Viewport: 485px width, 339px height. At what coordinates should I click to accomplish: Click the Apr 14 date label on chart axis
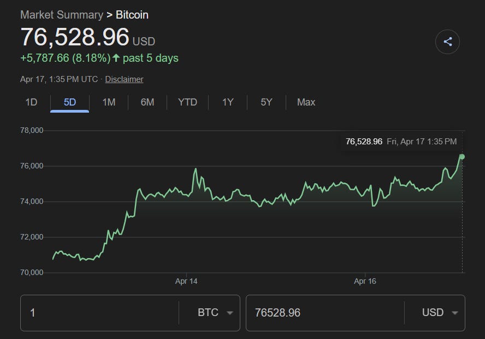[x=186, y=281]
